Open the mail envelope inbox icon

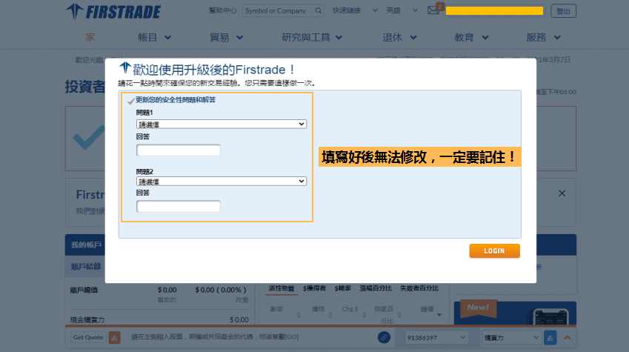coord(433,10)
